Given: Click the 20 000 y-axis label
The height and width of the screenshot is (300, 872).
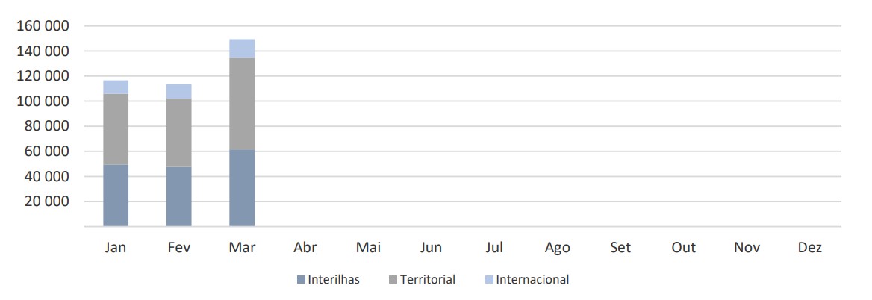Looking at the screenshot, I should coord(46,201).
